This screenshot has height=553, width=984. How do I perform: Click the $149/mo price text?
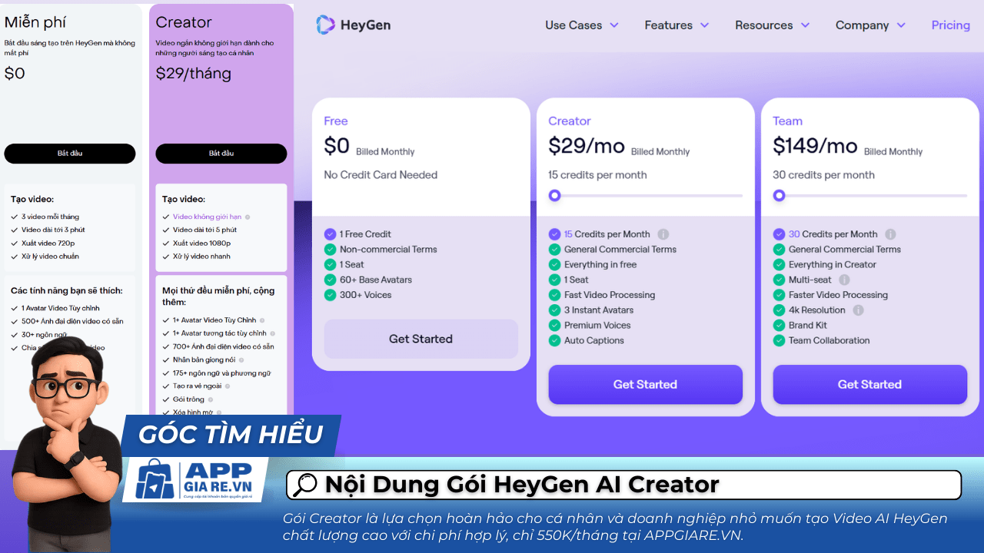(x=815, y=145)
